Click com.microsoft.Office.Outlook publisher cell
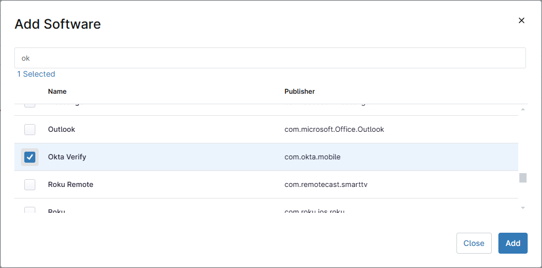542x268 pixels. [x=334, y=130]
